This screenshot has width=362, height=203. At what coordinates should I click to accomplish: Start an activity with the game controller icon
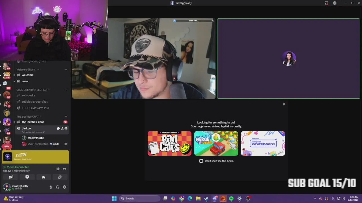(44, 177)
